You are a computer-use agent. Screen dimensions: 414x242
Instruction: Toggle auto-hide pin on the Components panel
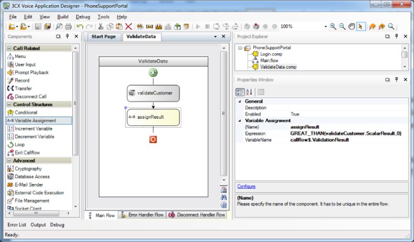tap(67, 37)
